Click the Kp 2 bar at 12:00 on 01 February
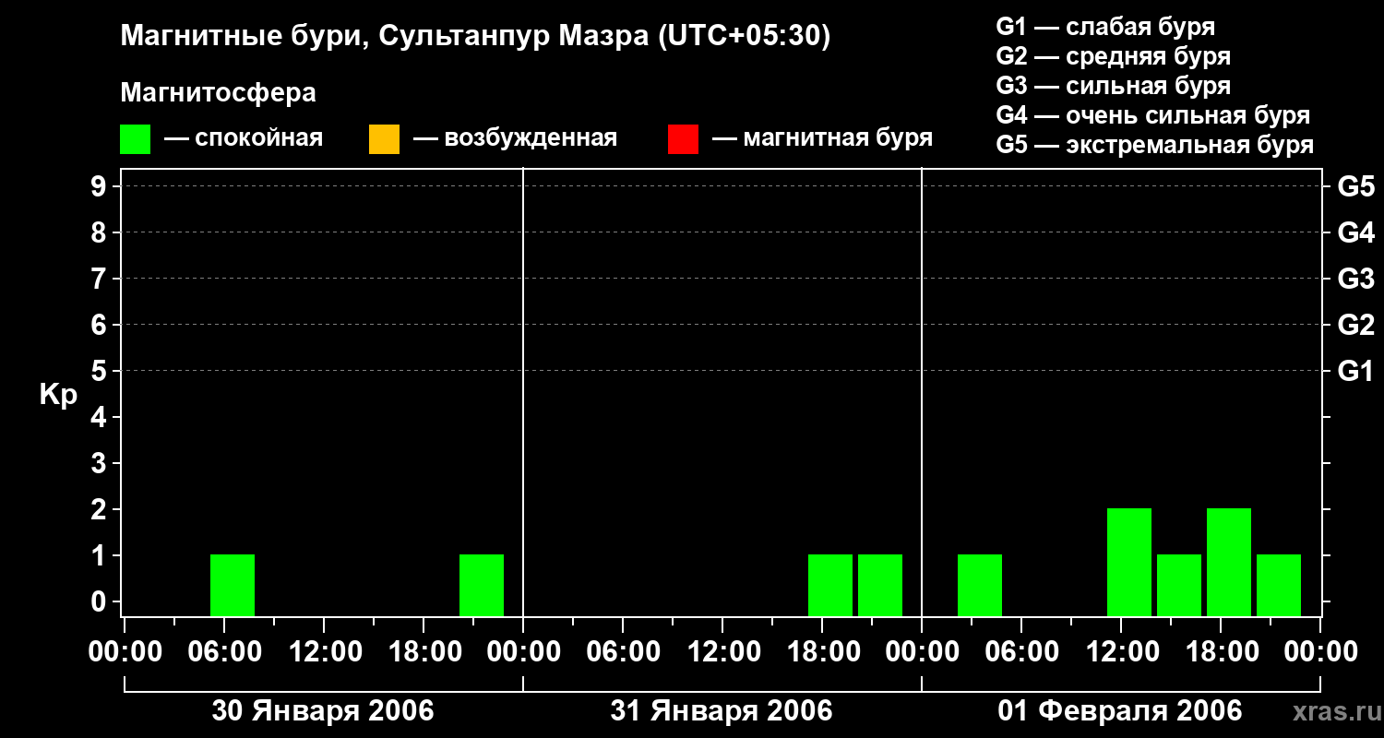The width and height of the screenshot is (1384, 738). [1129, 562]
